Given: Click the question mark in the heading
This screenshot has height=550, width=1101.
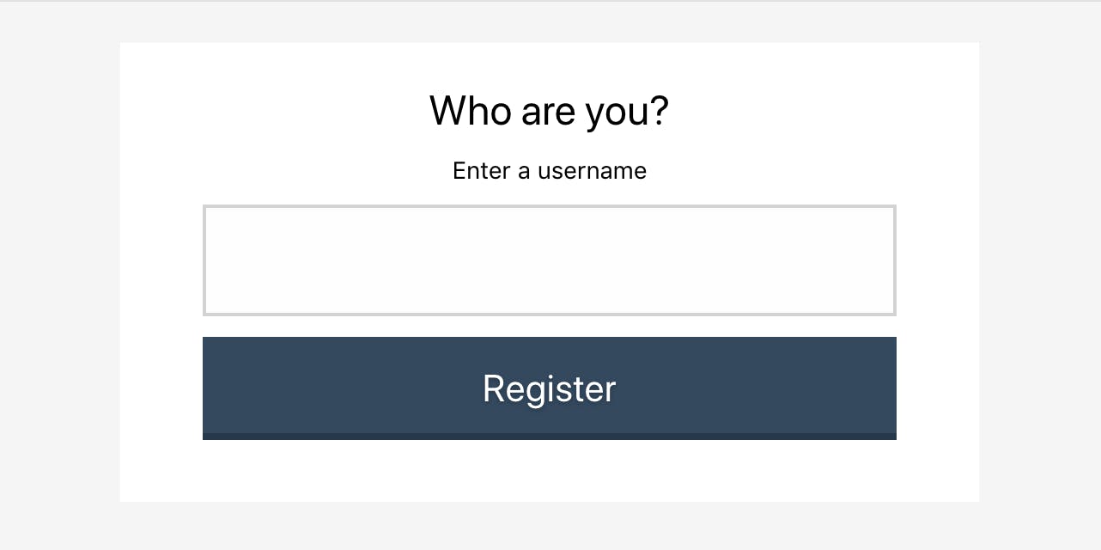Looking at the screenshot, I should pos(659,111).
